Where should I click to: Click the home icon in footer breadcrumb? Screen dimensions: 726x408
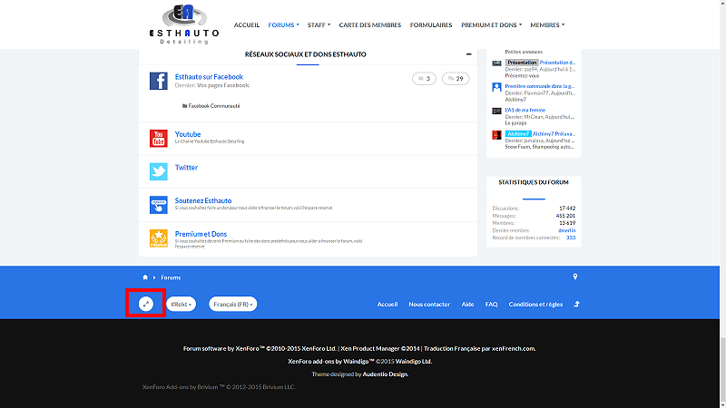(x=144, y=277)
